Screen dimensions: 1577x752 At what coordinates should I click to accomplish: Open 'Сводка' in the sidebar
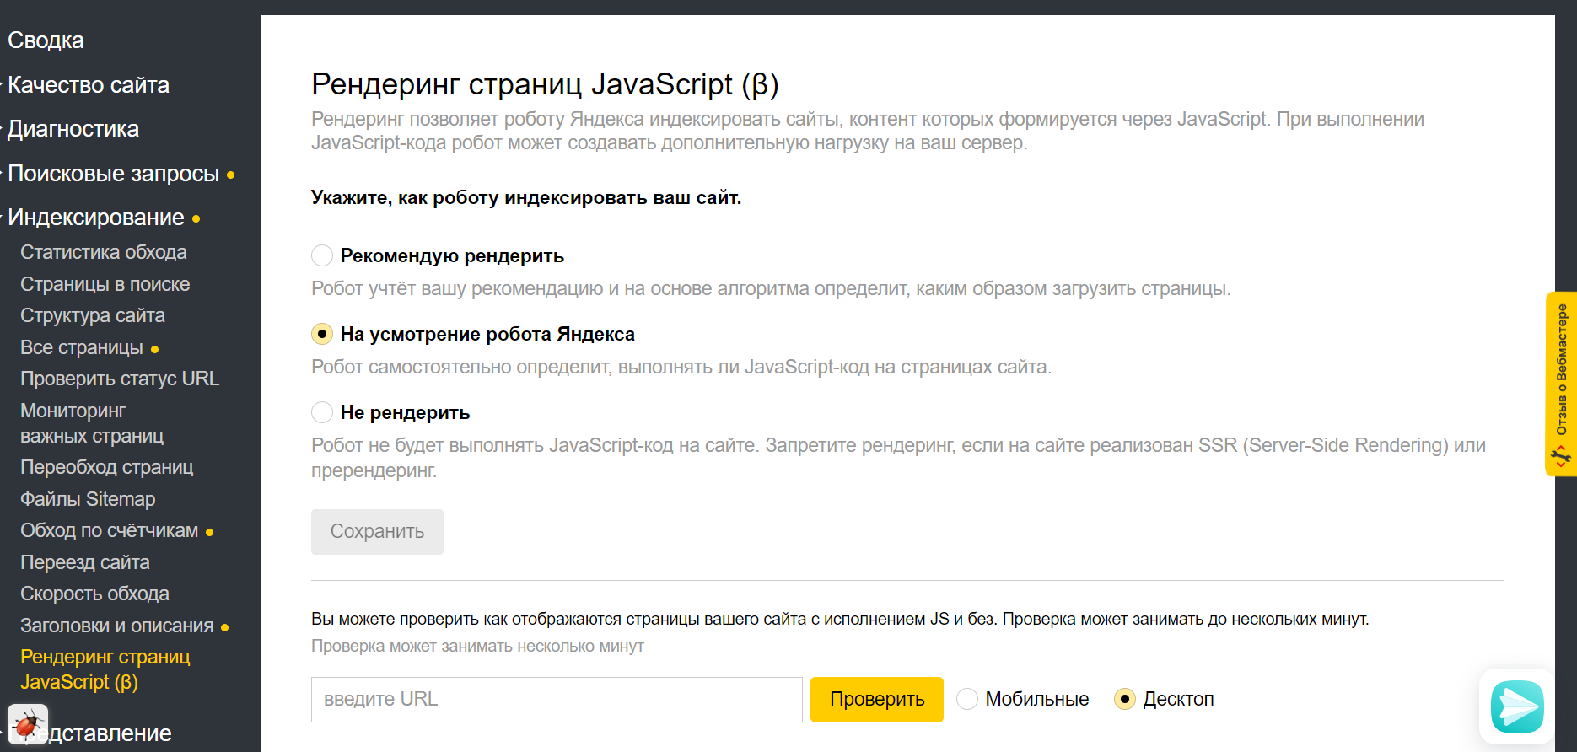46,40
